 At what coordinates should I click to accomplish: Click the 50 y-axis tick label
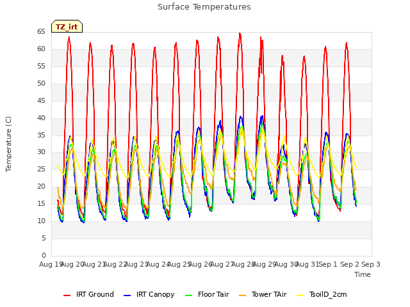tap(41, 84)
